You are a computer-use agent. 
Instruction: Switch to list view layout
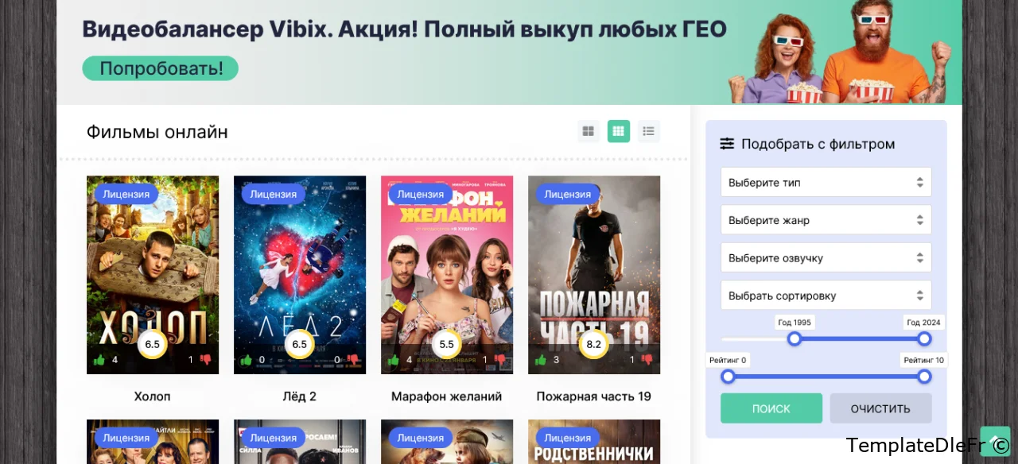pyautogui.click(x=649, y=131)
